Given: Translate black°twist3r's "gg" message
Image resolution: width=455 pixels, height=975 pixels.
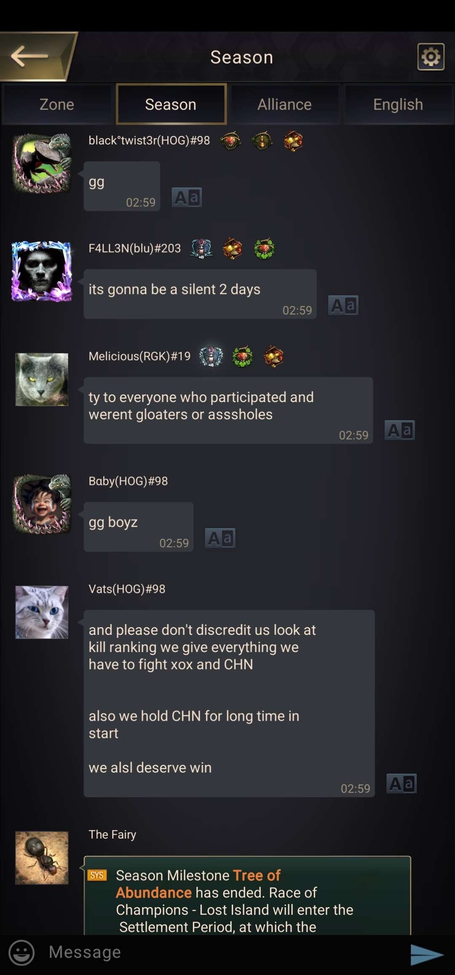Looking at the screenshot, I should [x=187, y=197].
